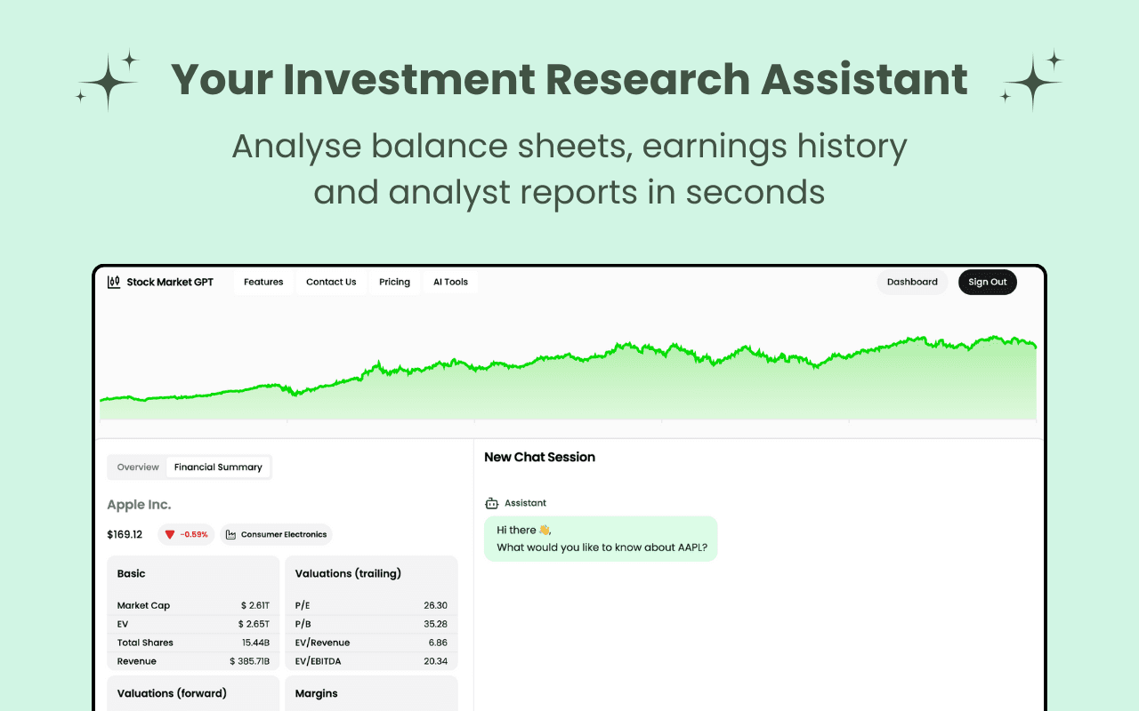Select the Consumer Electronics category chip
The image size is (1139, 711).
point(276,534)
